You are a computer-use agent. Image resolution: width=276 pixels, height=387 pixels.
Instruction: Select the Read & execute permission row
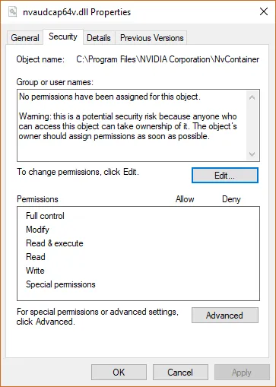pyautogui.click(x=138, y=243)
